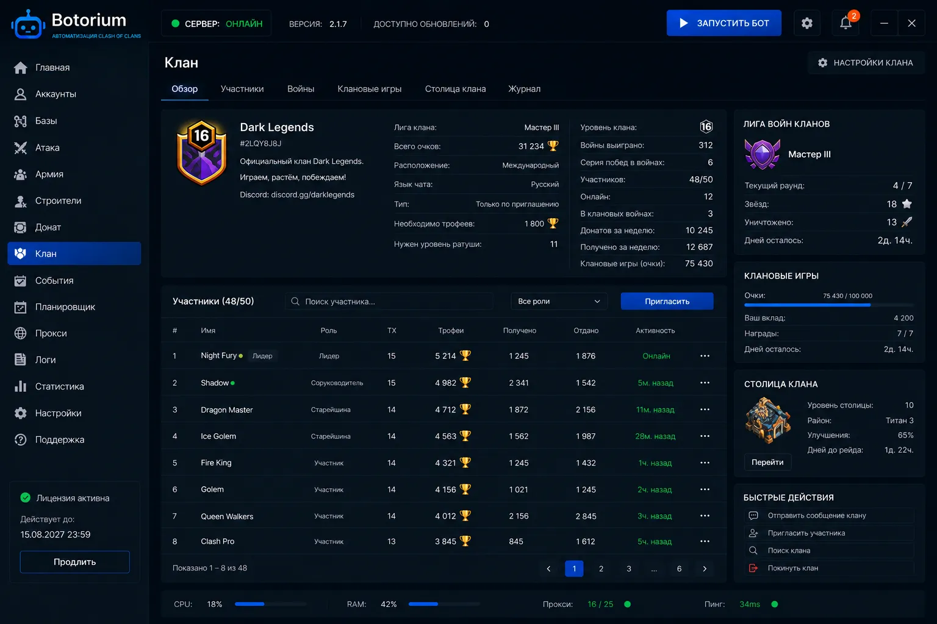This screenshot has height=624, width=937.
Task: Click the Донат sidebar icon
Action: coord(20,227)
